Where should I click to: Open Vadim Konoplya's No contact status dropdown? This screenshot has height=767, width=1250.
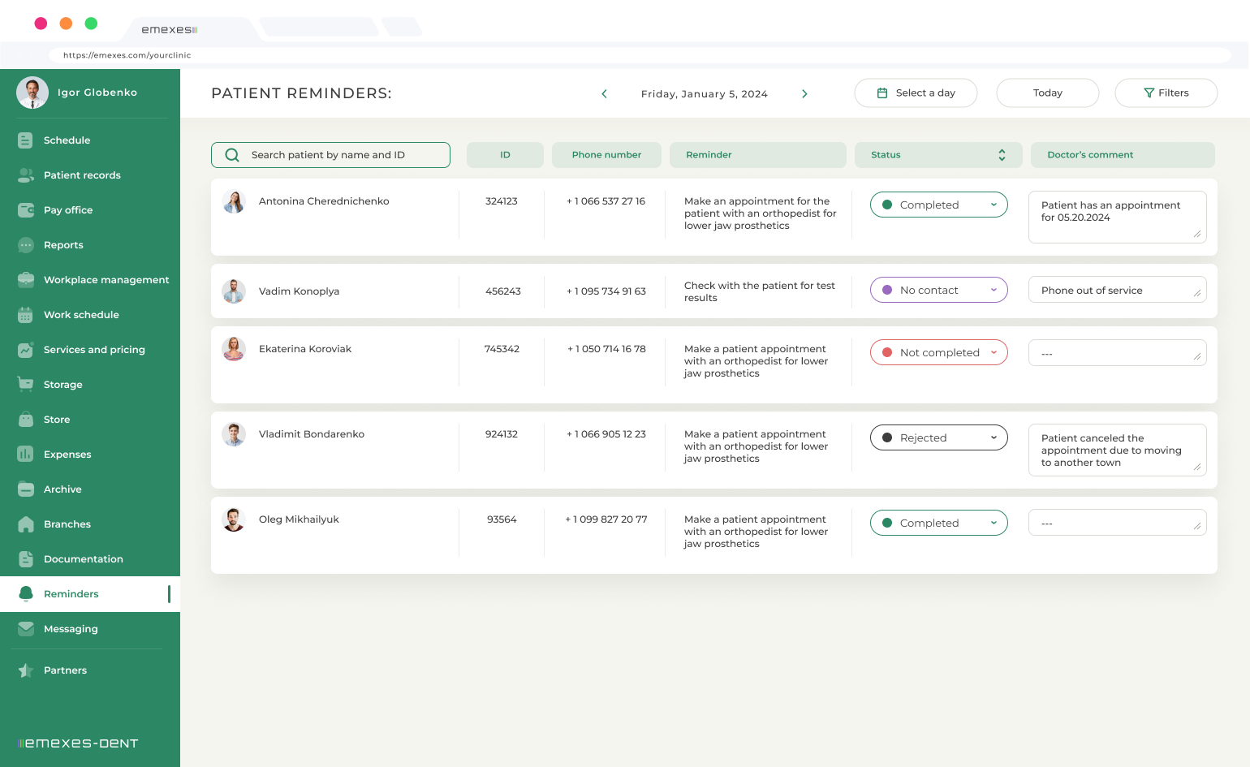[939, 290]
